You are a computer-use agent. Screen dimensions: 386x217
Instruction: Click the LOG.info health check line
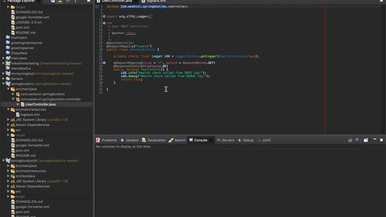[x=163, y=73]
